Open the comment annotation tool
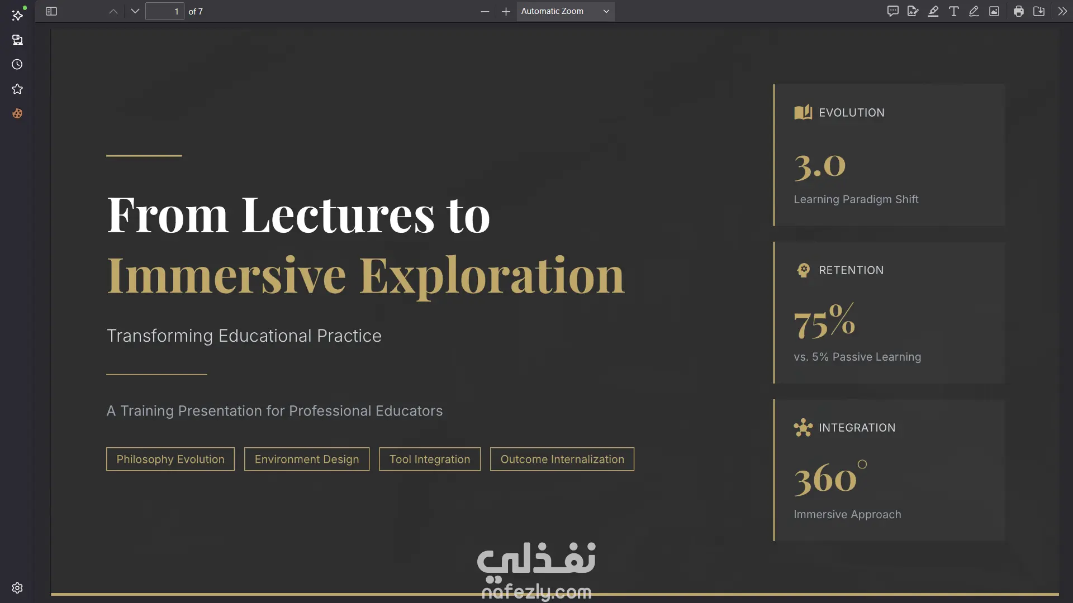This screenshot has width=1073, height=603. pyautogui.click(x=892, y=11)
